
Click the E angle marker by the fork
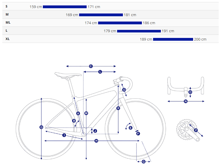click(x=130, y=128)
